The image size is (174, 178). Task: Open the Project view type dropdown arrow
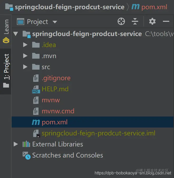[55, 22]
